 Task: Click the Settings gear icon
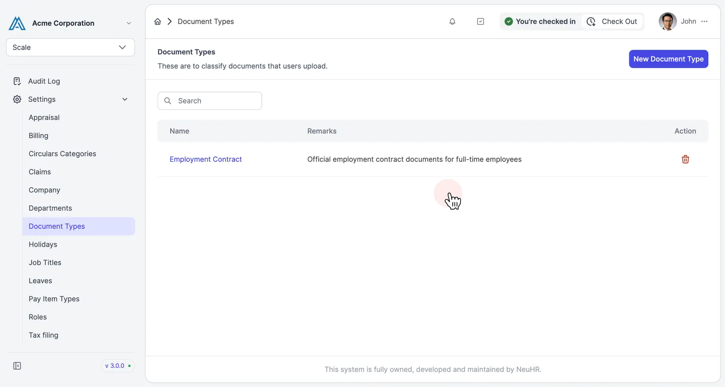pyautogui.click(x=17, y=99)
